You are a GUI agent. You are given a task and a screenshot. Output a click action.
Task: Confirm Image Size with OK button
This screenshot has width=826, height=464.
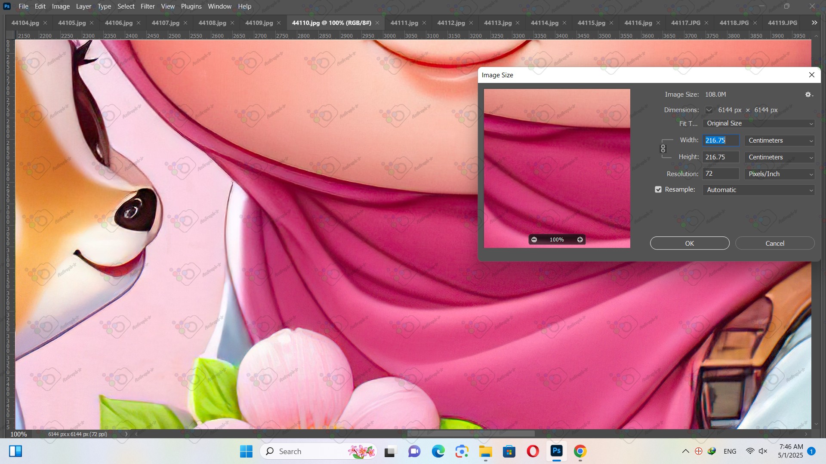pyautogui.click(x=690, y=243)
